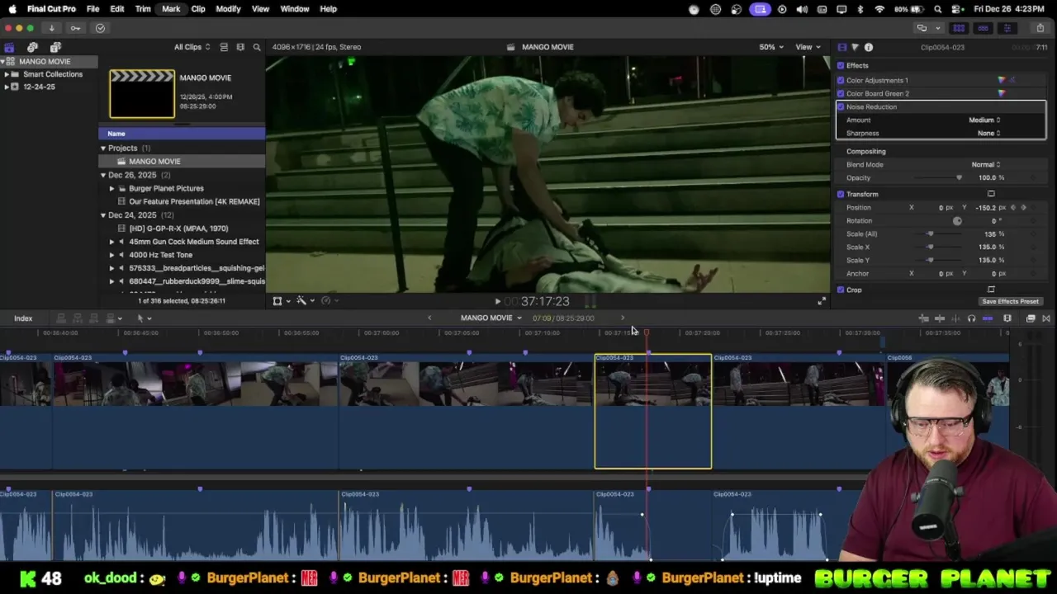This screenshot has height=594, width=1057.
Task: Click Transform onscreen controls icon
Action: point(991,194)
